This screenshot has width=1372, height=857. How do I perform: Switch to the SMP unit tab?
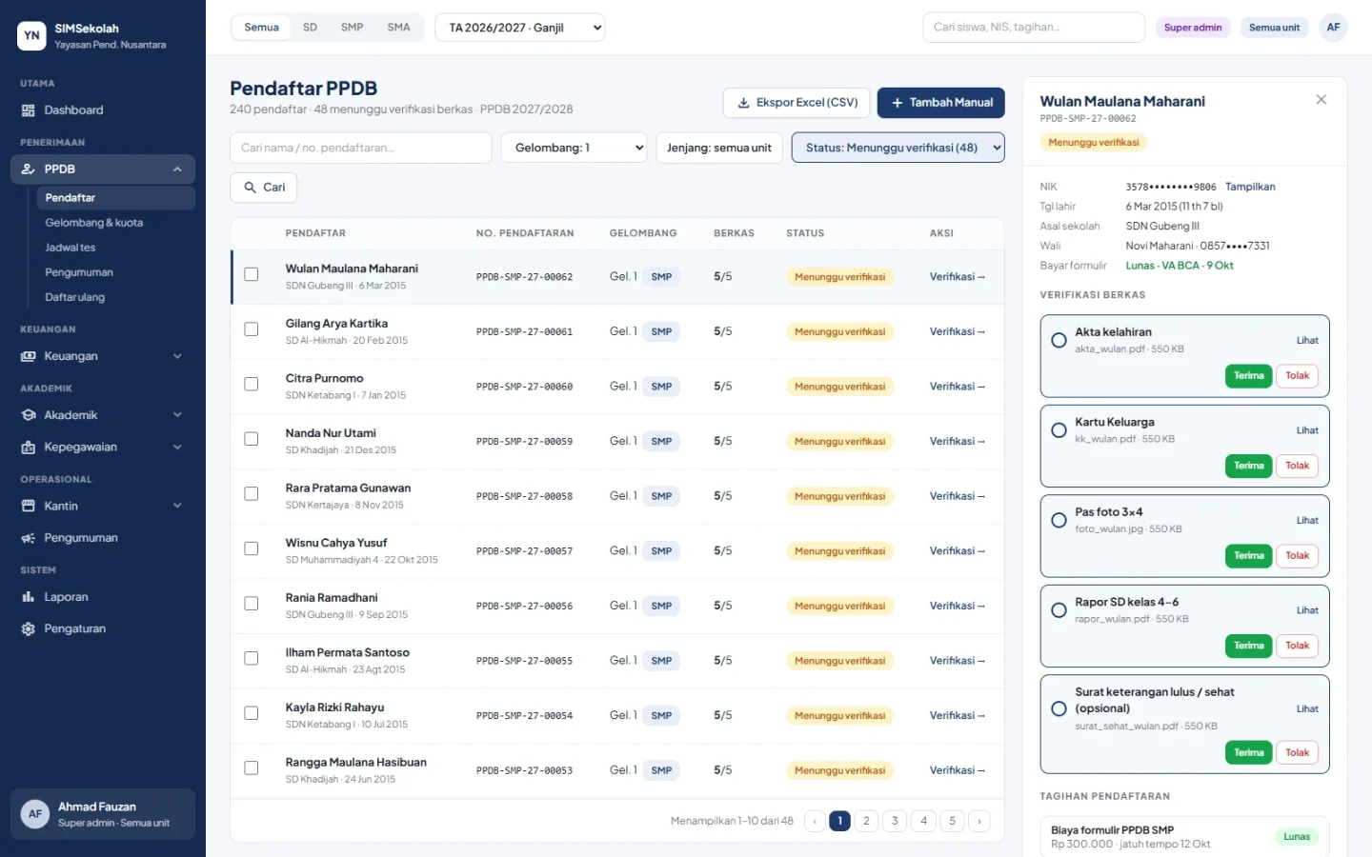pos(353,28)
